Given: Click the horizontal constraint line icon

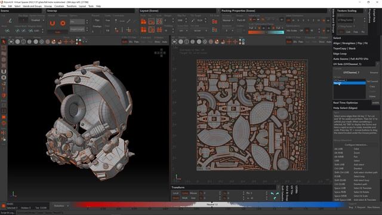Looking at the screenshot, I should pyautogui.click(x=122, y=21).
